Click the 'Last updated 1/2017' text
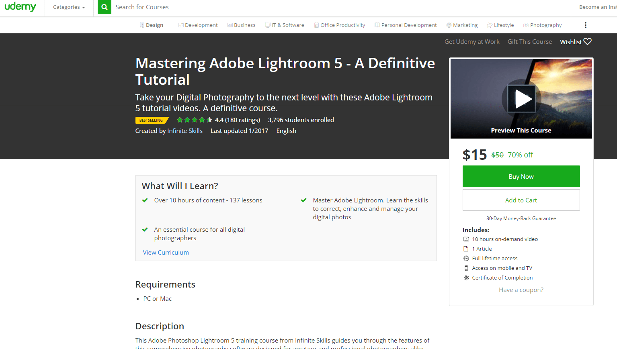This screenshot has width=617, height=349. point(240,131)
